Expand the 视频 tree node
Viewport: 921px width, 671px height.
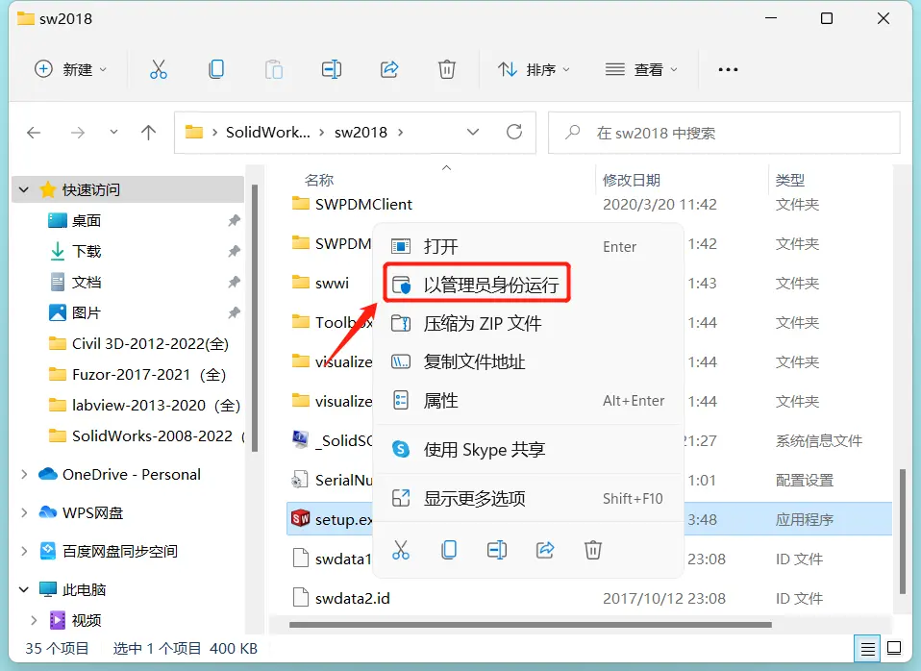(34, 620)
